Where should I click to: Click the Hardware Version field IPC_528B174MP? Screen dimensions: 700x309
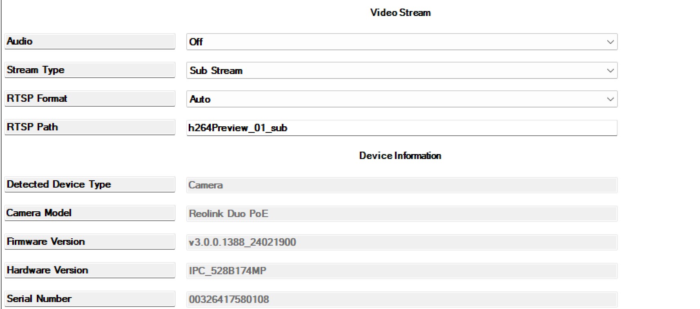(x=401, y=271)
